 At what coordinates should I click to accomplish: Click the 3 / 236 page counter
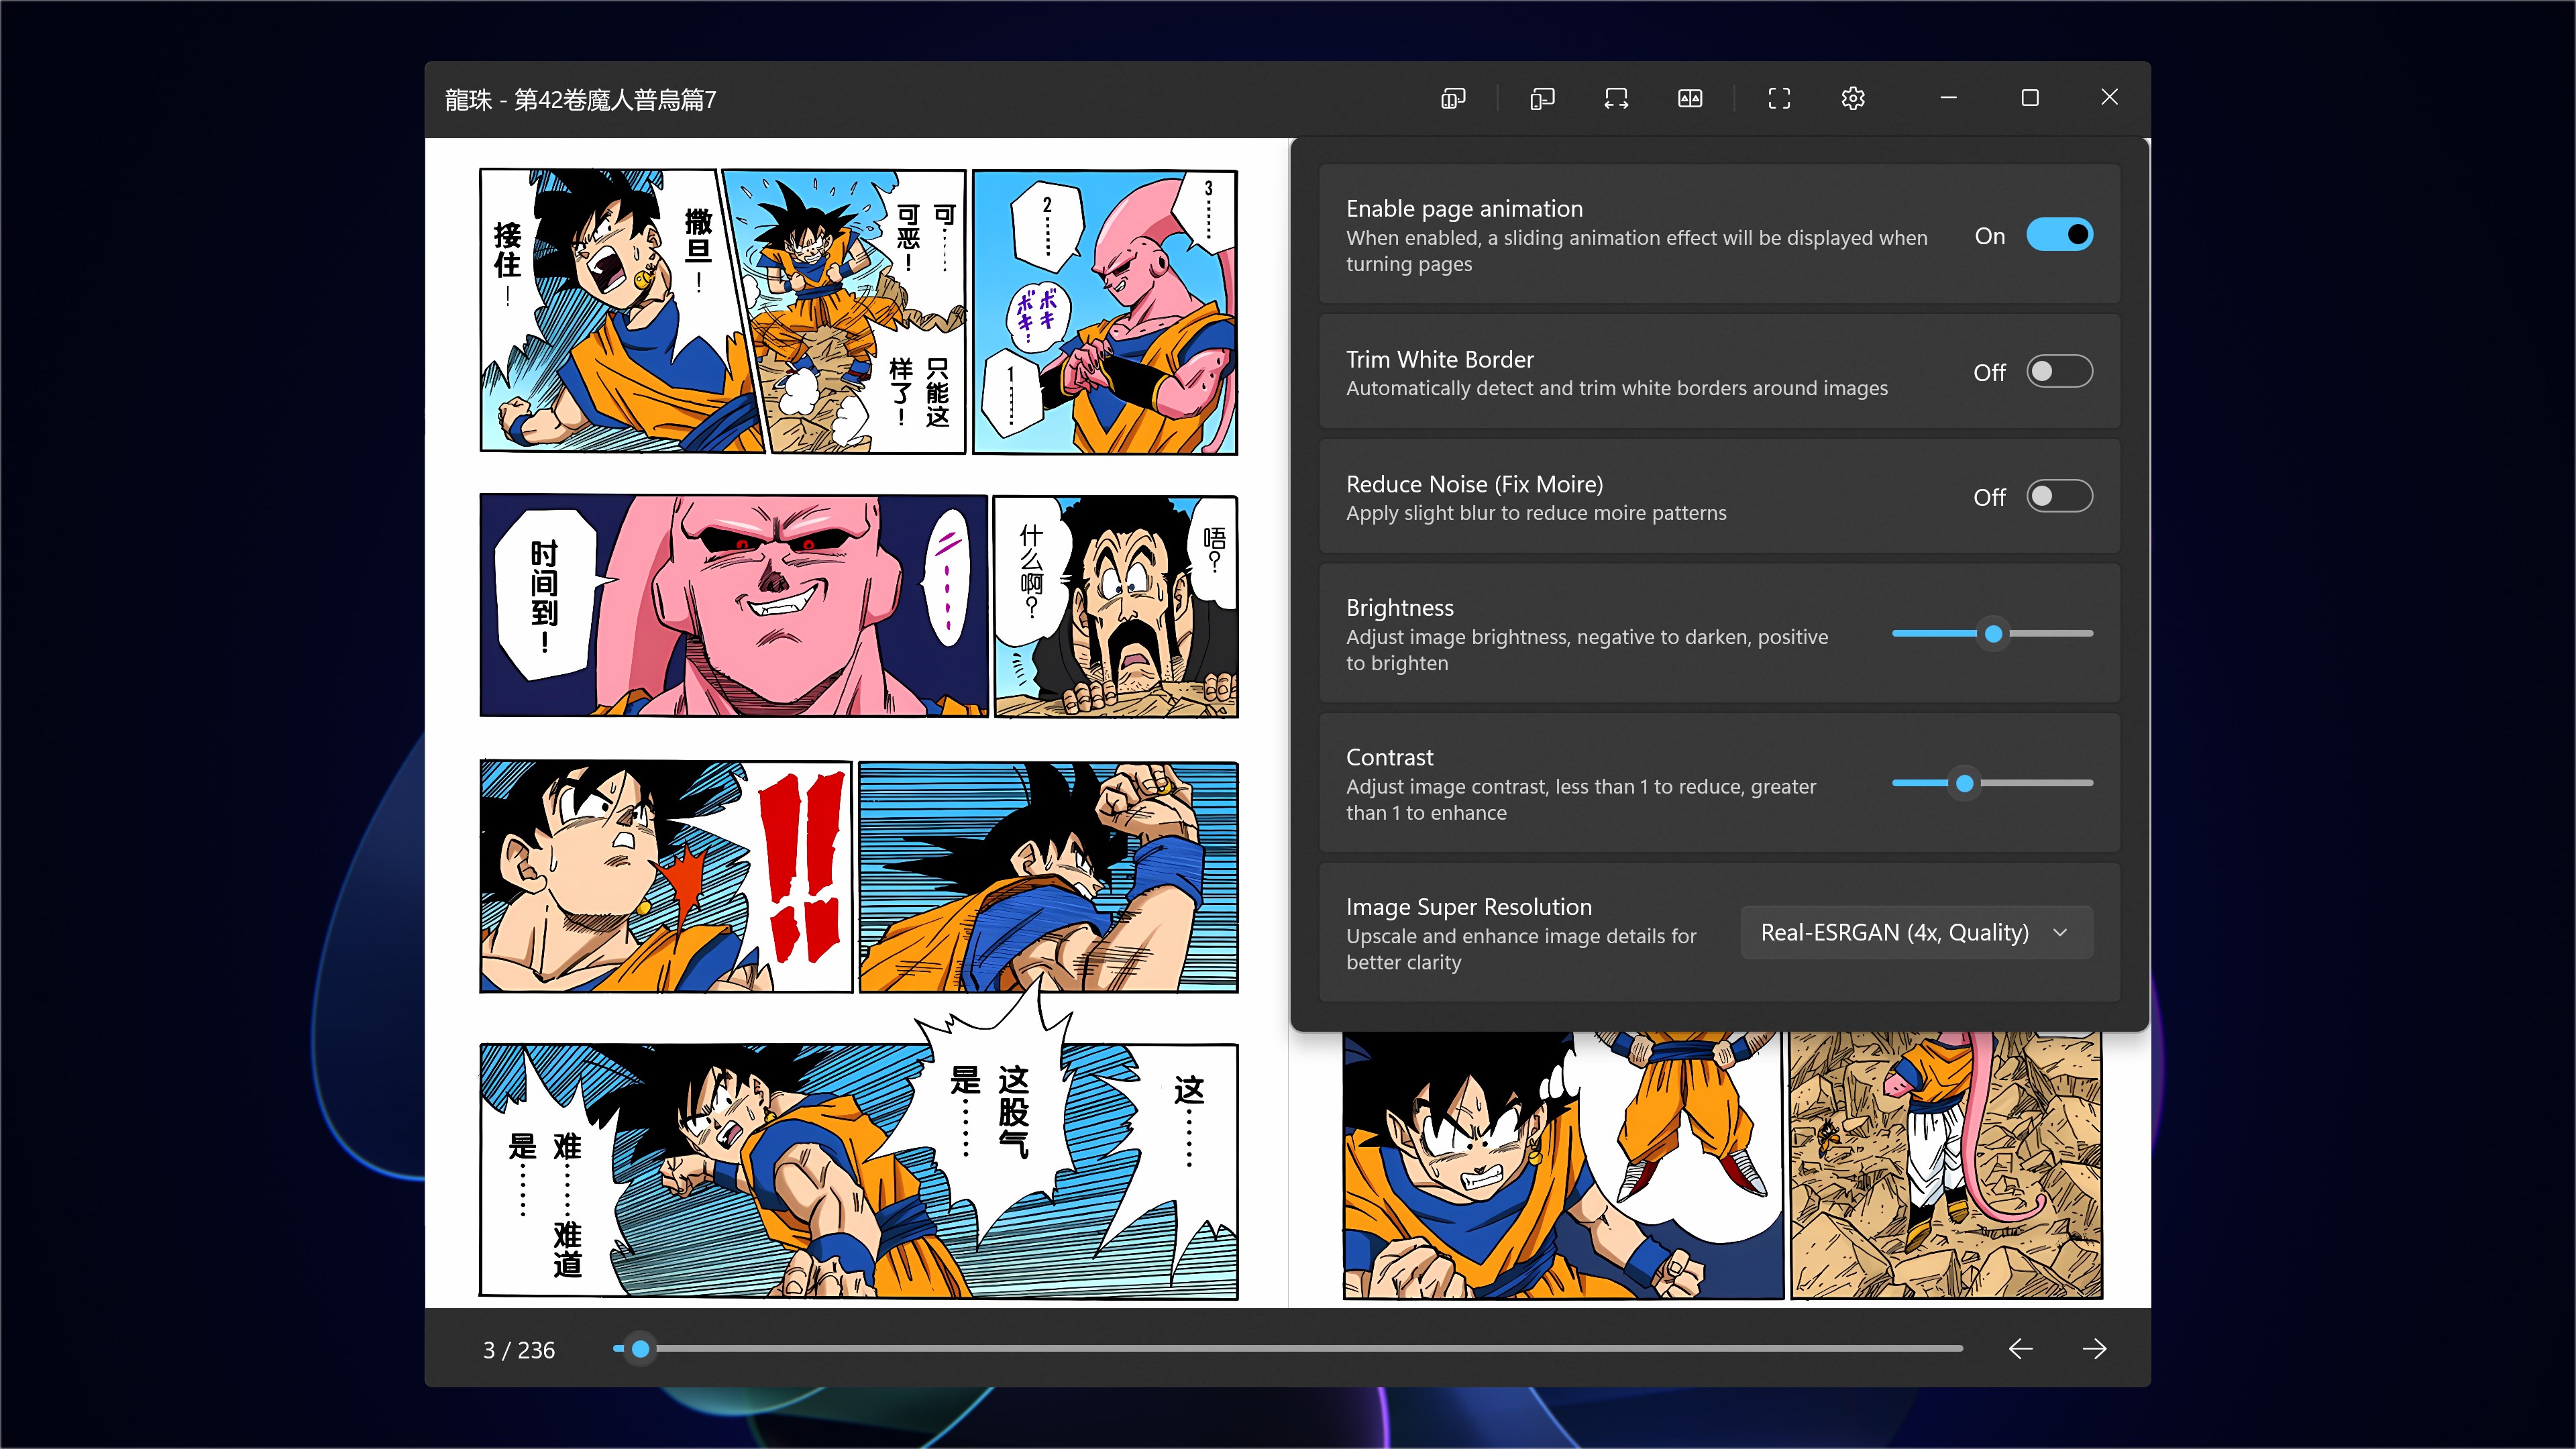point(519,1350)
